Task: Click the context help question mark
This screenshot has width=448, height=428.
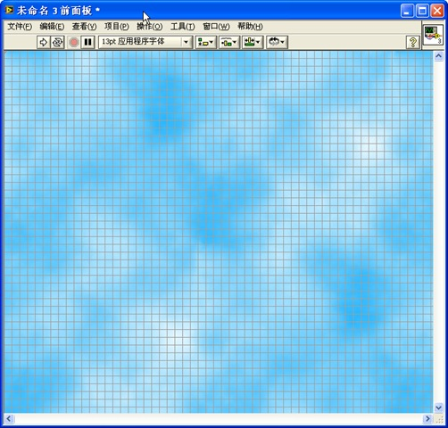Action: click(413, 42)
